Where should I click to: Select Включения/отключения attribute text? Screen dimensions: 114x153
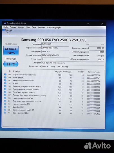[23, 80]
